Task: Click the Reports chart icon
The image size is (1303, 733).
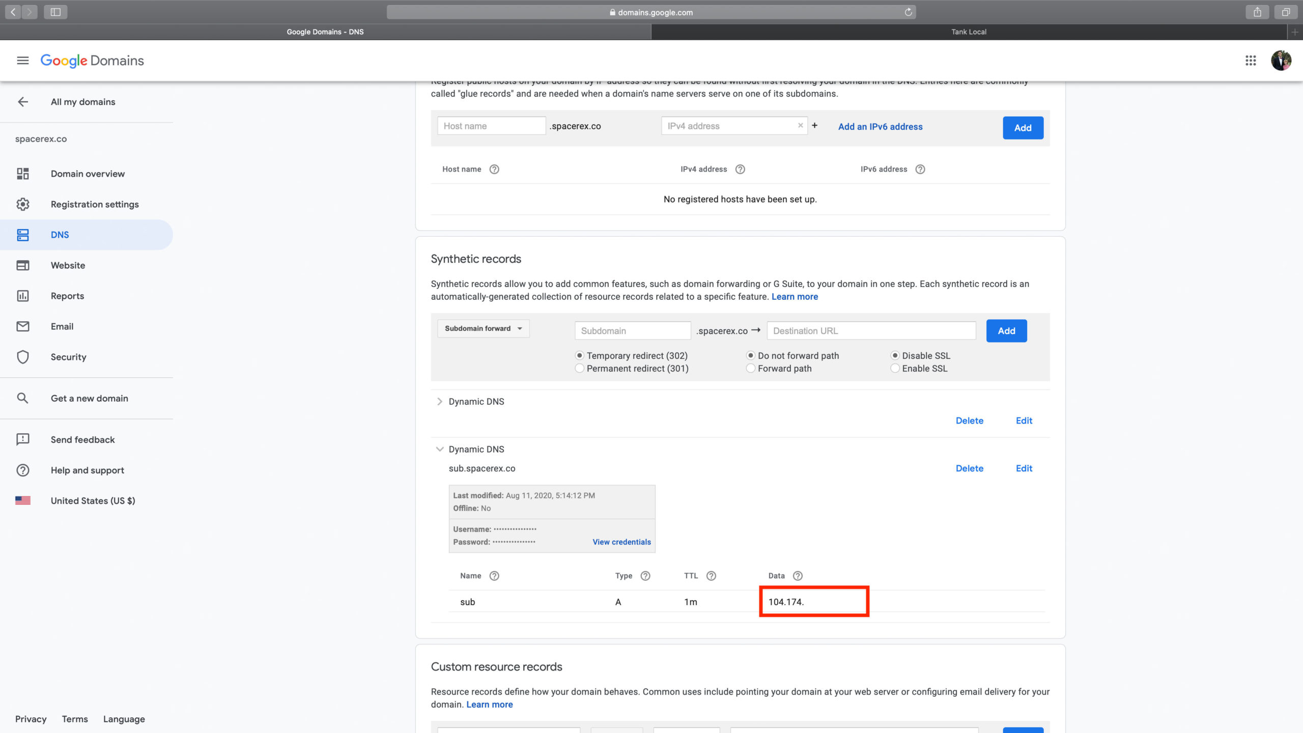Action: pyautogui.click(x=23, y=296)
